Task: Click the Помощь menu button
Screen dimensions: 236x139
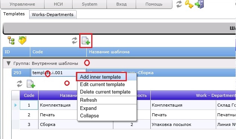Action: tap(154, 4)
